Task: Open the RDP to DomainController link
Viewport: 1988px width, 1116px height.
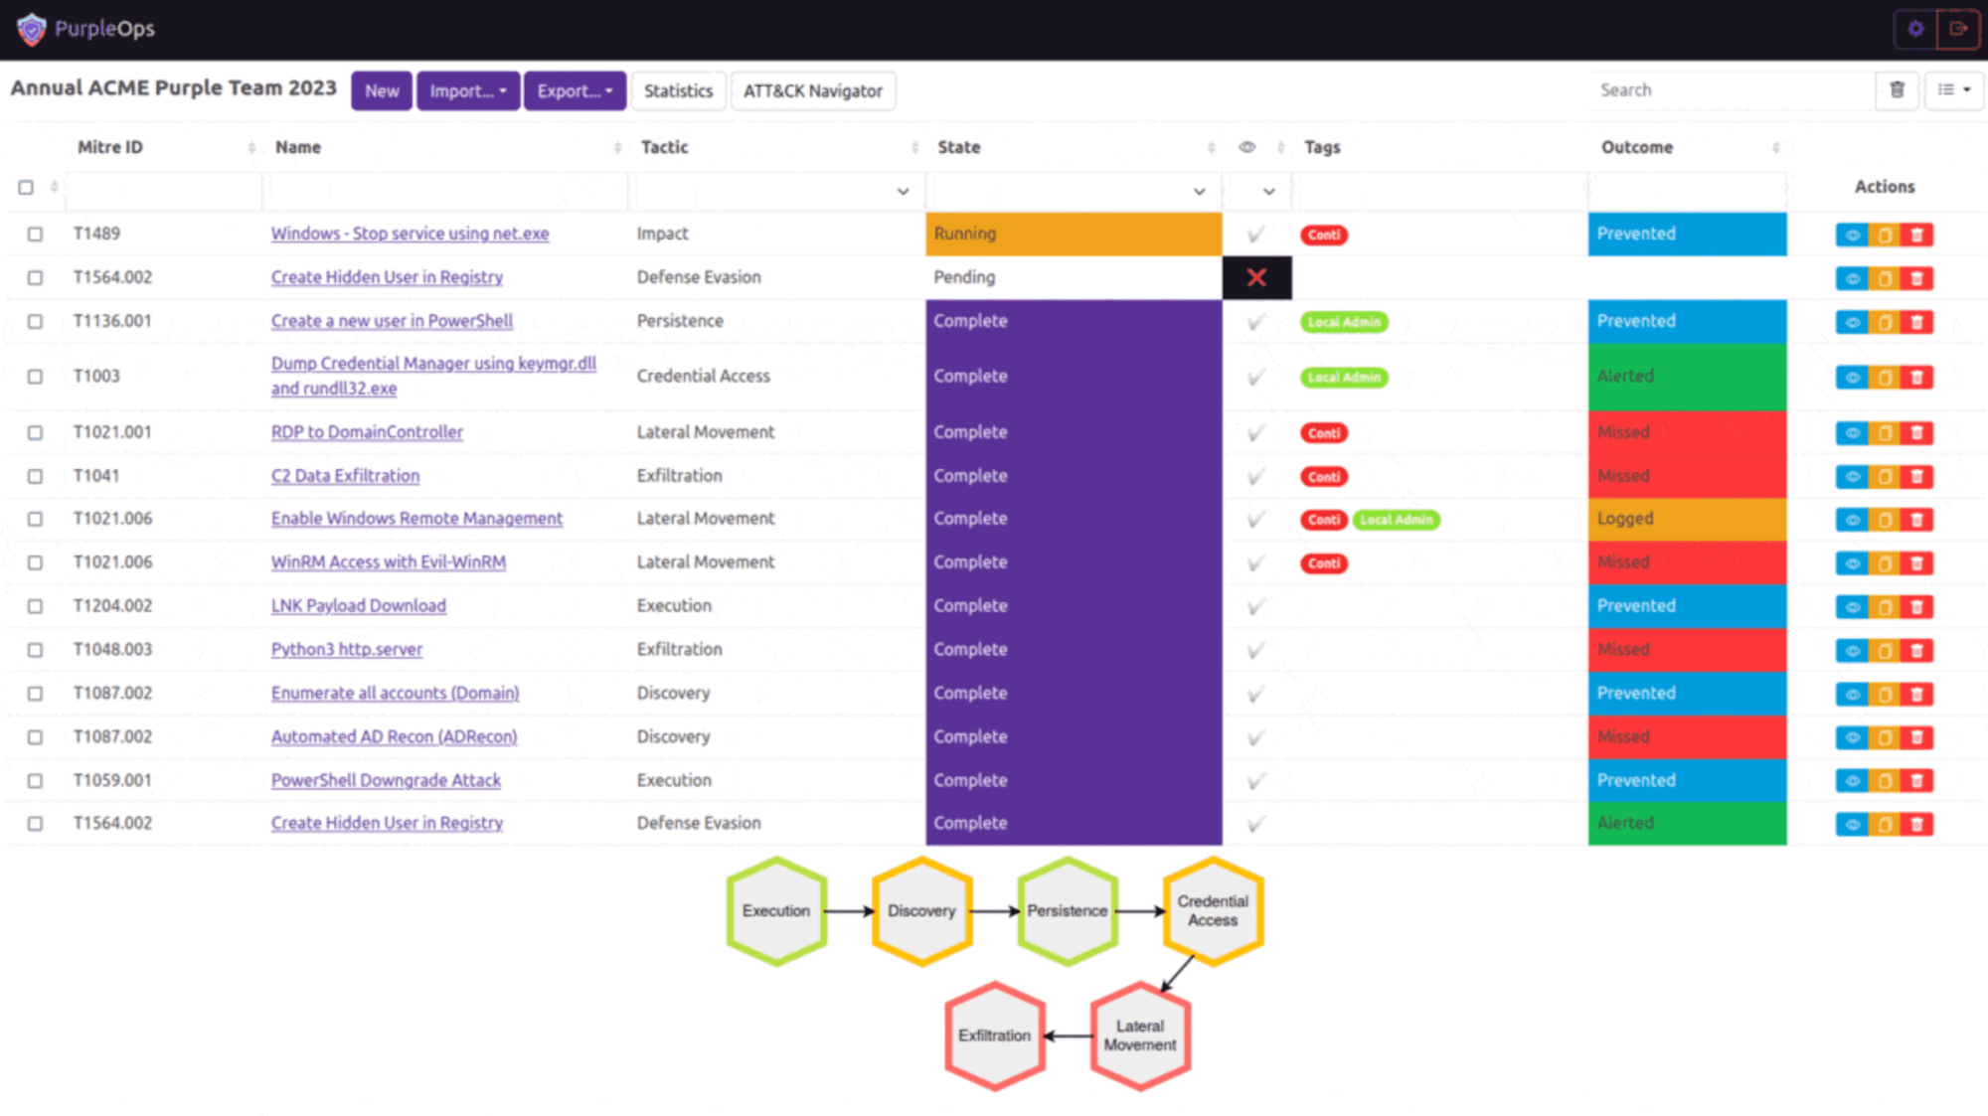Action: point(367,432)
